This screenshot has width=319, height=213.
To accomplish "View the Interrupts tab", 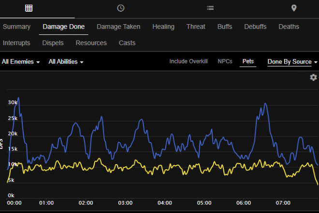I will click(x=16, y=43).
